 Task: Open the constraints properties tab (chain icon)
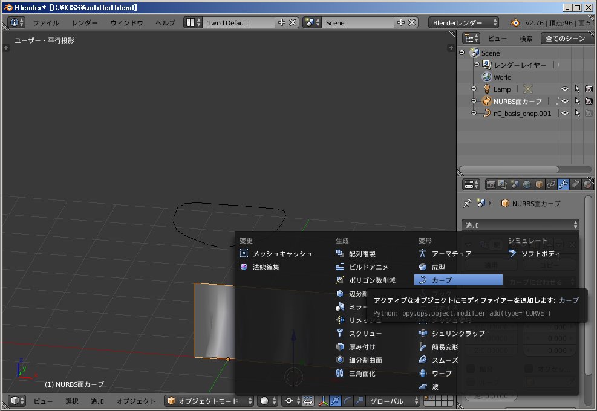551,184
